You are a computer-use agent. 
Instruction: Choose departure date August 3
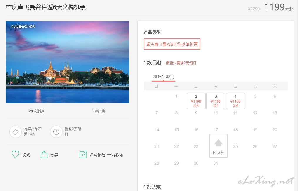[216, 101]
